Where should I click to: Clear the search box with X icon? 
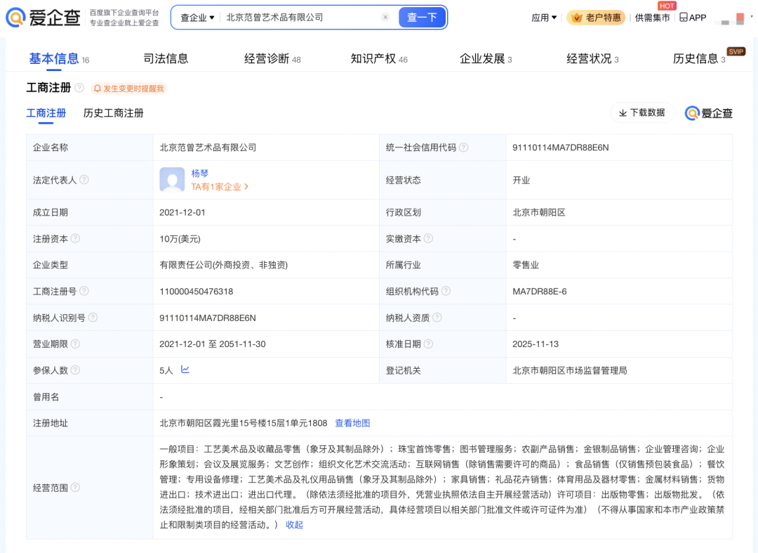coord(385,18)
